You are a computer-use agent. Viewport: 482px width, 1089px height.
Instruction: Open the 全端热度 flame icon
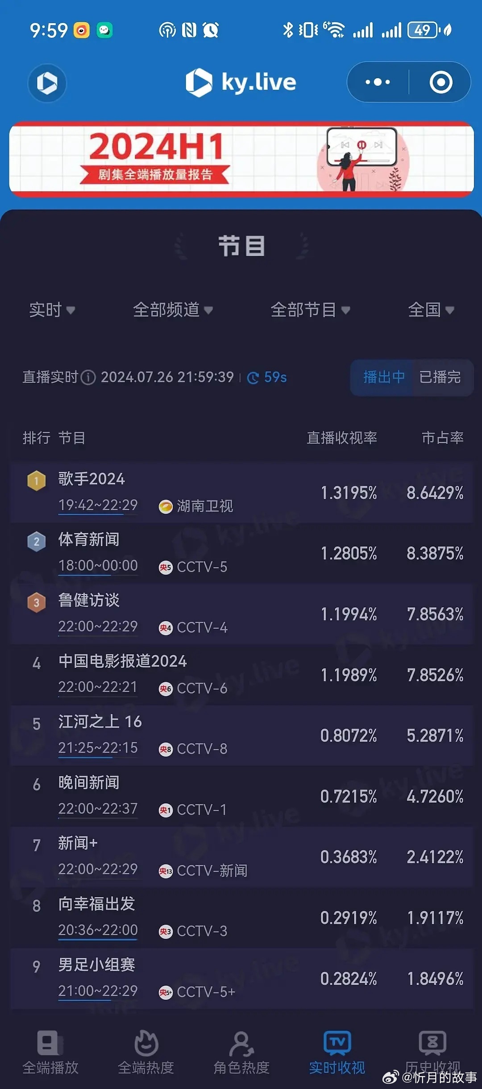coord(146,1043)
